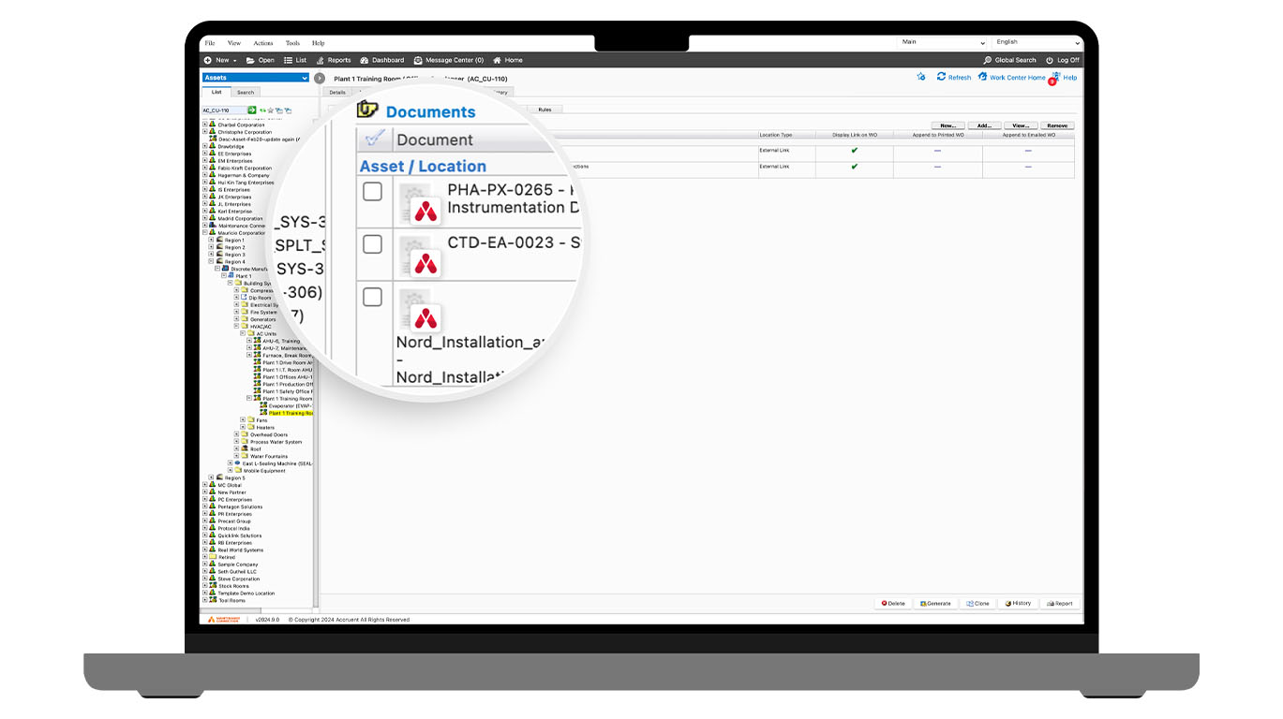Check the Nord_Installation document checkbox
The image size is (1283, 719).
(x=373, y=296)
